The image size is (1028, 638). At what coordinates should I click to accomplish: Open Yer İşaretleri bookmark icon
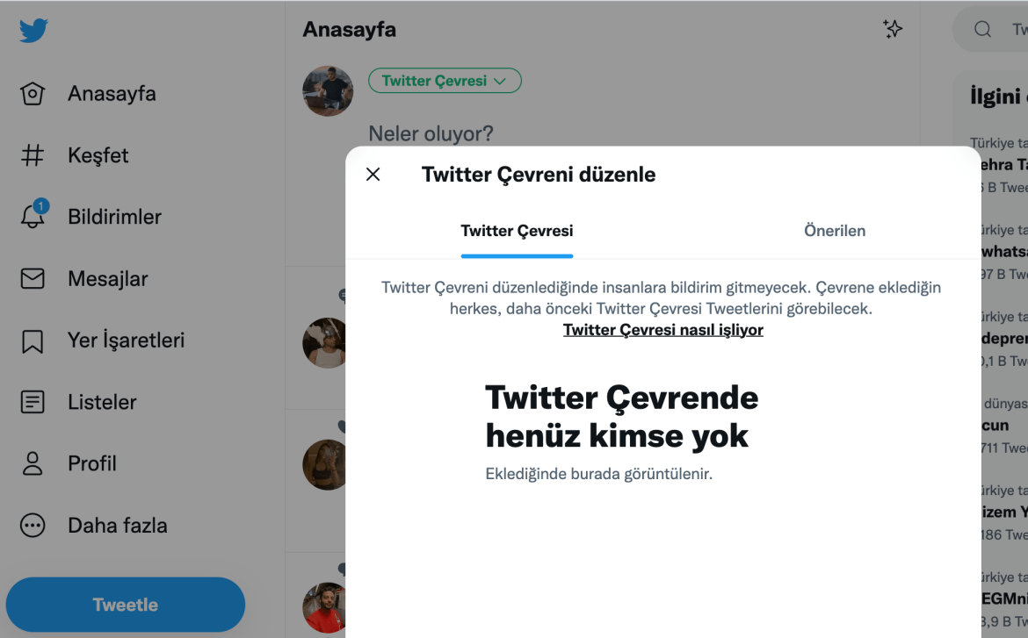point(33,341)
